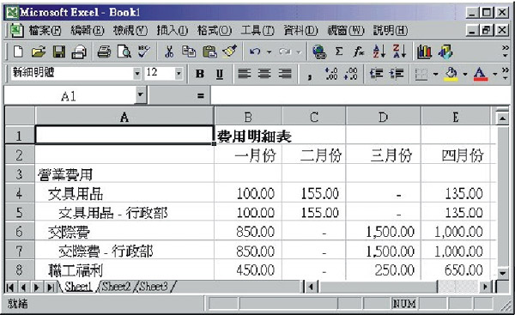The image size is (515, 315).
Task: Open the 格式(O) menu
Action: [215, 31]
